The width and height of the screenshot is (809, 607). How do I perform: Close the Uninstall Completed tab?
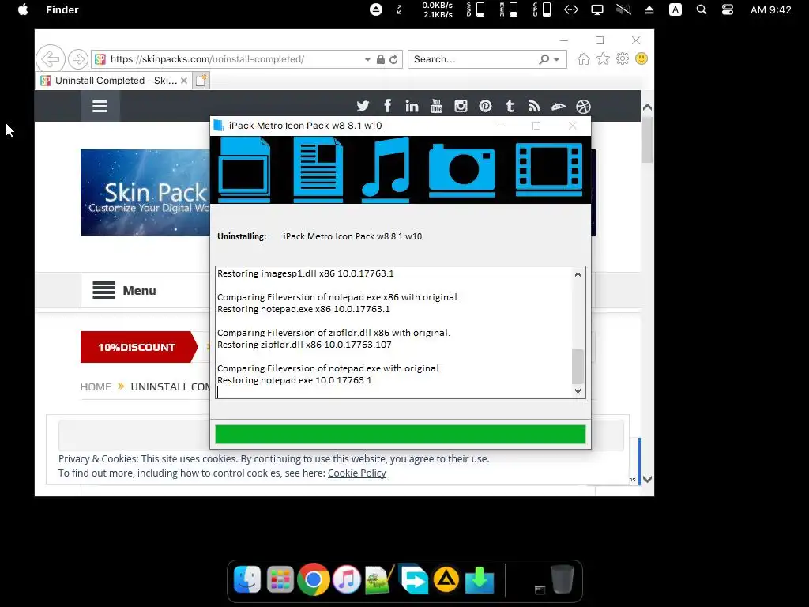click(183, 81)
